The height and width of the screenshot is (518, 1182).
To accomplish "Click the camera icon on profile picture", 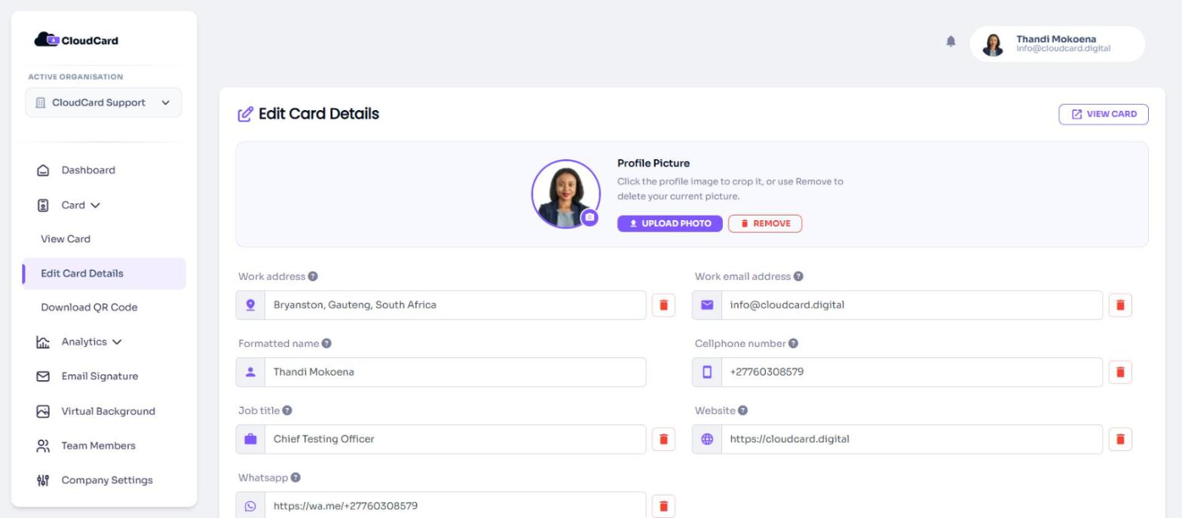I will tap(589, 217).
